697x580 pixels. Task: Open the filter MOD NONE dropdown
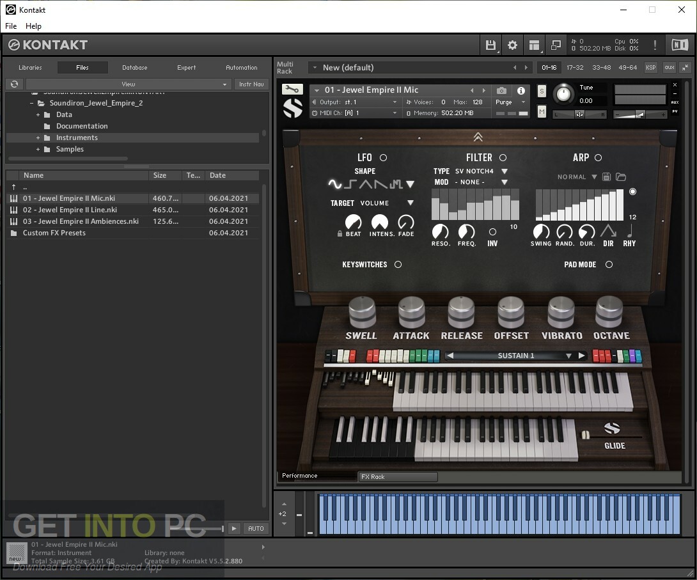point(505,182)
